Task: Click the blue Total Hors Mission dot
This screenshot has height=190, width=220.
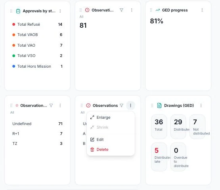Action: (14, 66)
